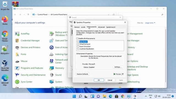The image size is (176, 99).
Task: Expand the Preview dropdown arrow
Action: coord(123,74)
